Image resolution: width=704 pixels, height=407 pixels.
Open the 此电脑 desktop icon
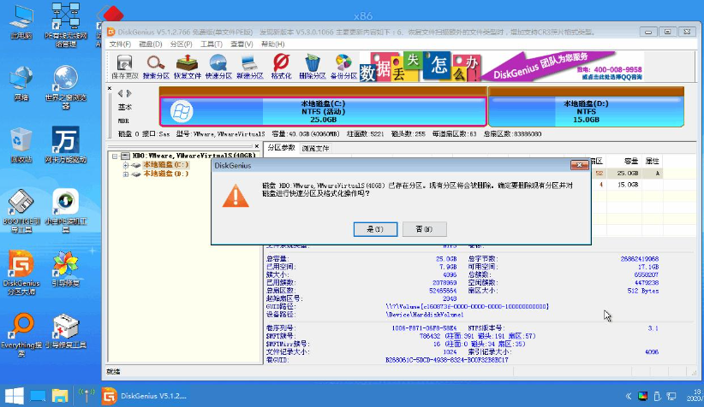tap(21, 21)
